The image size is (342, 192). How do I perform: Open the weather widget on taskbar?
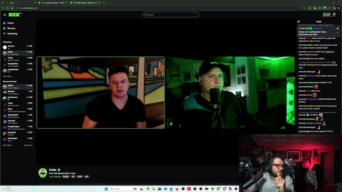click(x=7, y=189)
